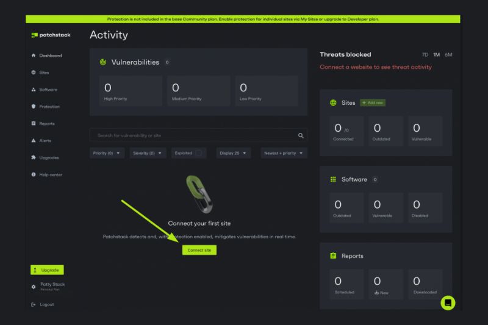
Task: Click the Logout arrow icon
Action: [x=34, y=304]
